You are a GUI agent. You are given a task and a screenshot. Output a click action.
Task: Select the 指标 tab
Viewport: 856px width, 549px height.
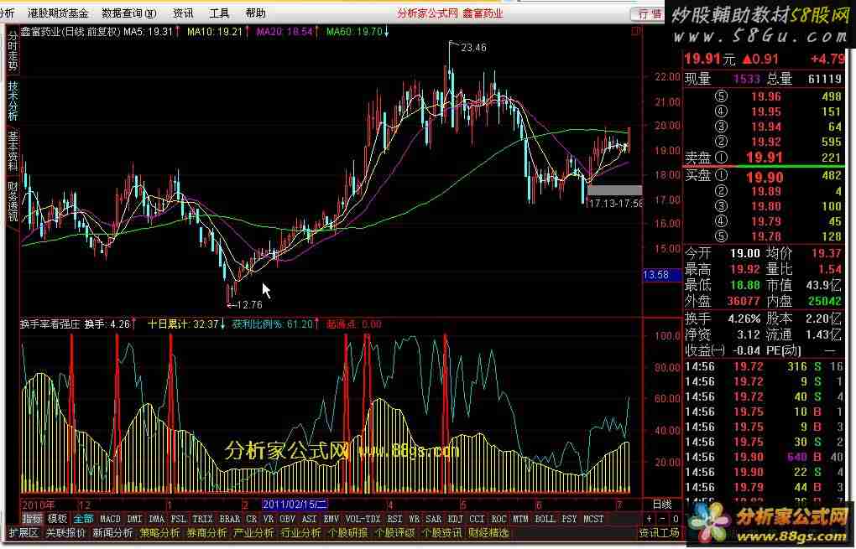(x=32, y=519)
